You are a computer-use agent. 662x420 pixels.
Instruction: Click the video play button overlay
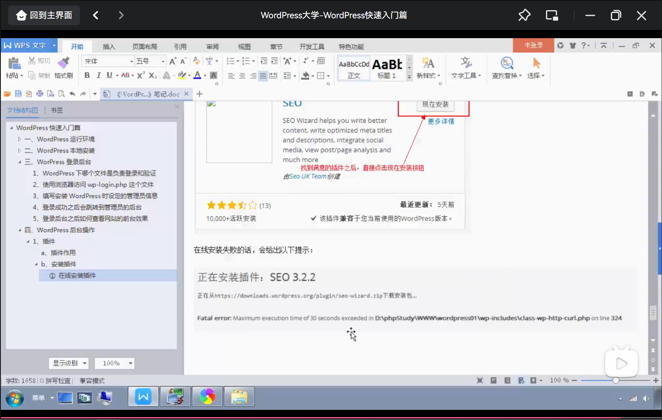621,364
